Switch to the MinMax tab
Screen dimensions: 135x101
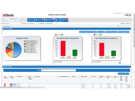point(126,26)
